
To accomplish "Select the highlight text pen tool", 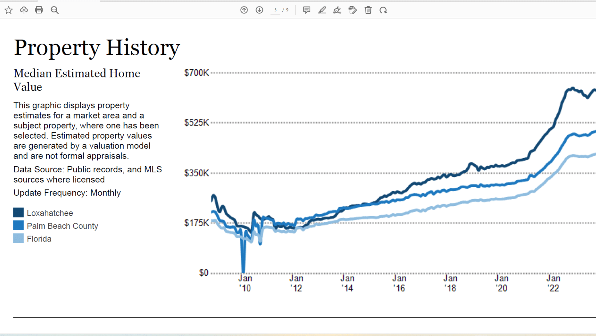I will (x=322, y=10).
